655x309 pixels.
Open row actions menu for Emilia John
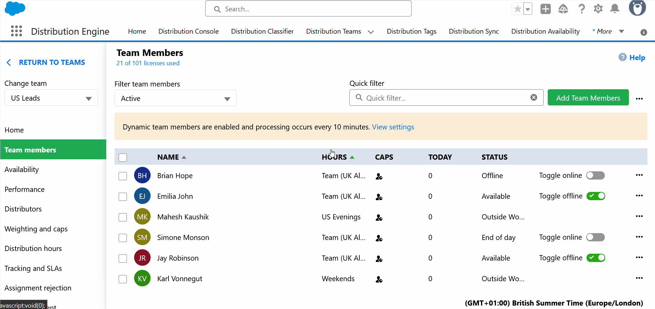(x=640, y=196)
